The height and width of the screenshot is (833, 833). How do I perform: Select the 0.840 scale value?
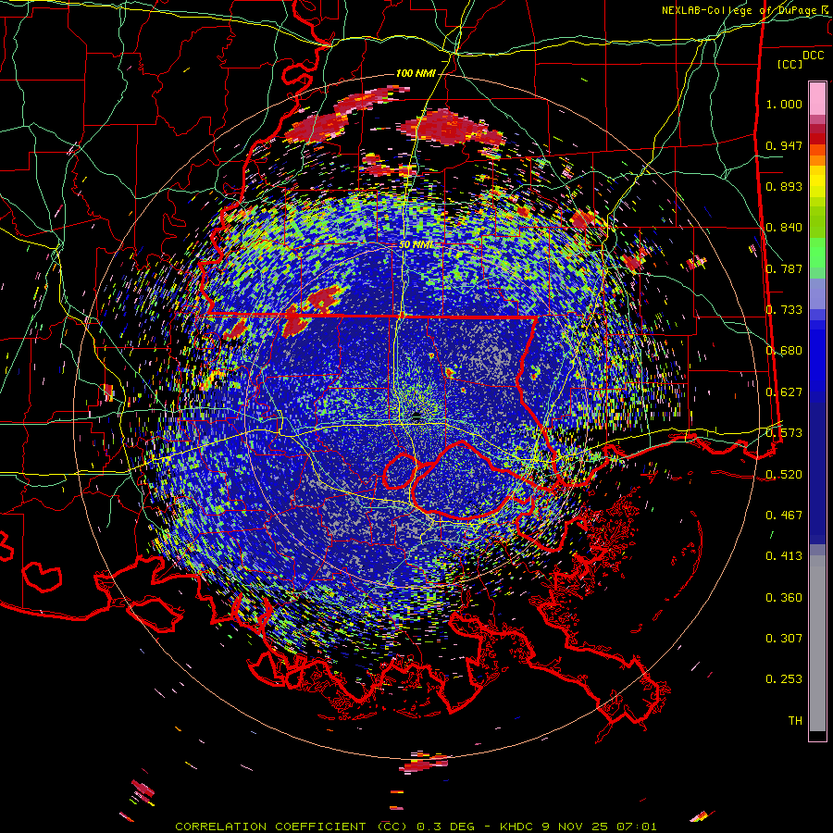point(784,228)
